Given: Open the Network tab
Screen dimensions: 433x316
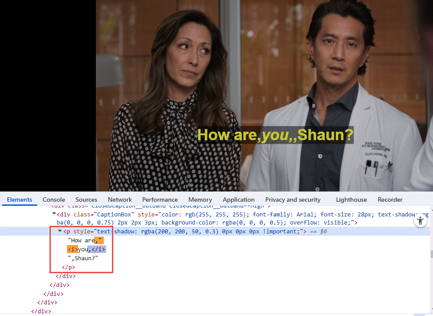Looking at the screenshot, I should (120, 200).
